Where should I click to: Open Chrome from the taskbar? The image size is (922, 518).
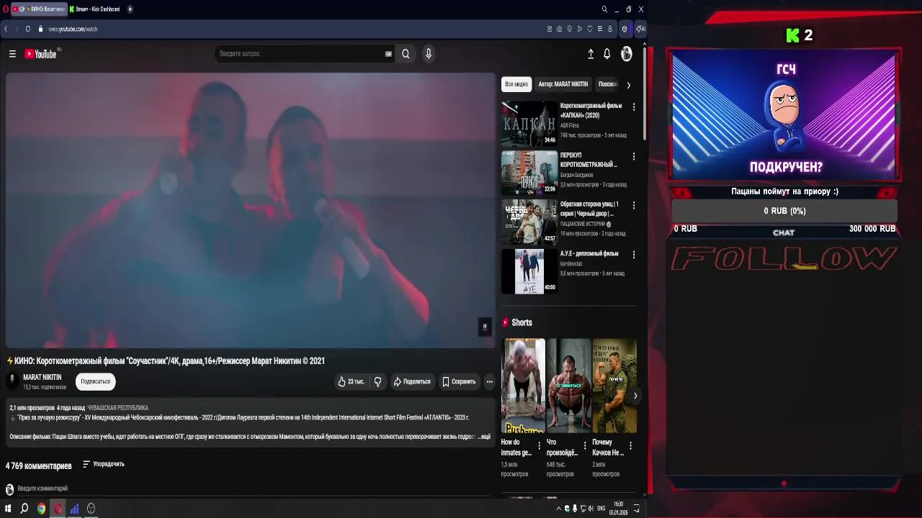(41, 509)
